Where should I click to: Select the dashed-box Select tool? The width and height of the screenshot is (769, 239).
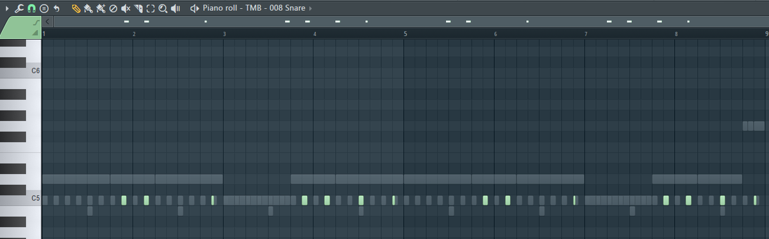151,8
